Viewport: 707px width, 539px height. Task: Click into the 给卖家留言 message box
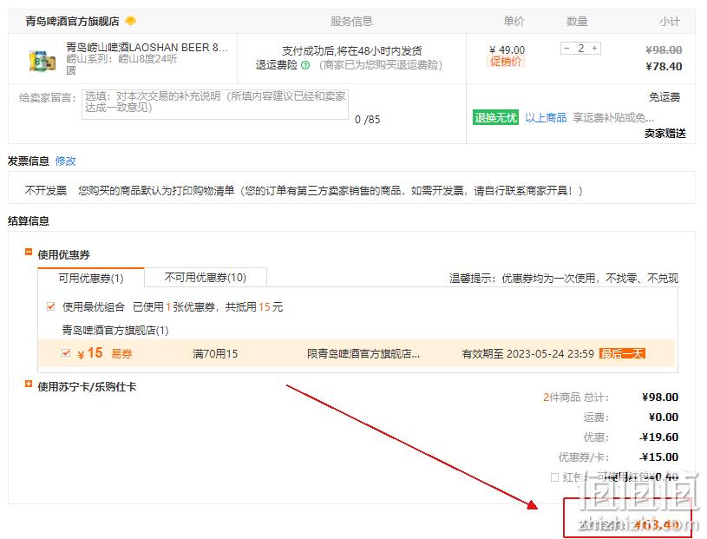(215, 104)
